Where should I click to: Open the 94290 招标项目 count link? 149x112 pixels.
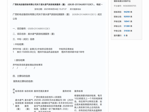(127, 12)
